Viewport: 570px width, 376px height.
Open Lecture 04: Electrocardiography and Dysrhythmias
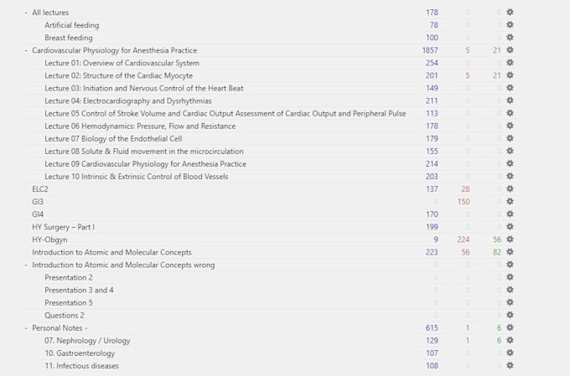(128, 100)
